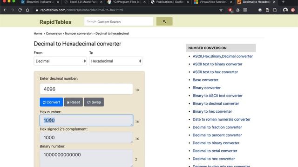The image size is (298, 167).
Task: Go to Home breadcrumb link
Action: tap(38, 33)
